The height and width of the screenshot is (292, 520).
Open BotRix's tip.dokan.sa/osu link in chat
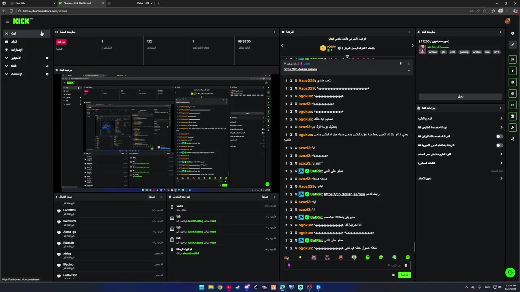click(344, 194)
